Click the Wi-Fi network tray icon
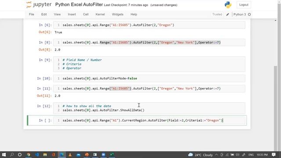Image resolution: width=281 pixels, height=158 pixels. tap(227, 155)
